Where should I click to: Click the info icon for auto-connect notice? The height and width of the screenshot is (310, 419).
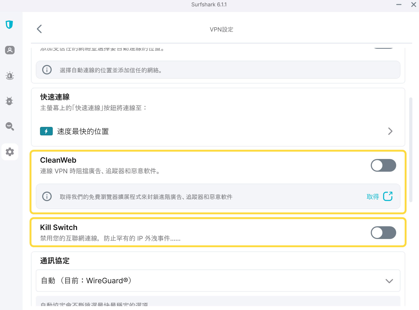point(47,70)
